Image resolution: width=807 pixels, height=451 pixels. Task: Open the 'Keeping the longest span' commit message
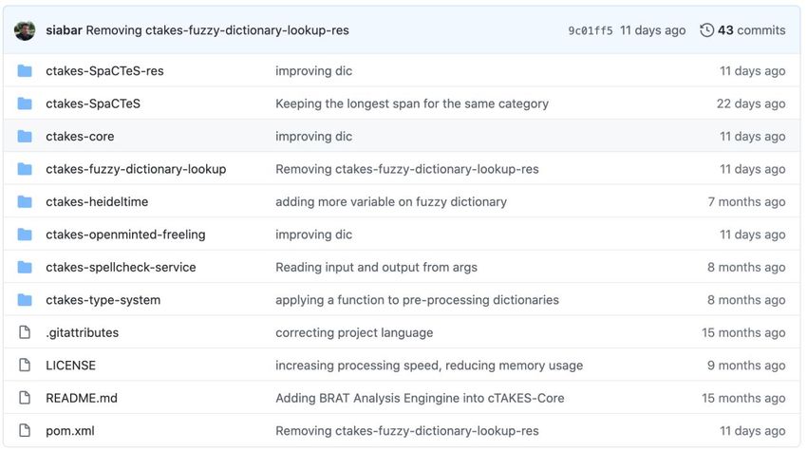click(x=412, y=103)
